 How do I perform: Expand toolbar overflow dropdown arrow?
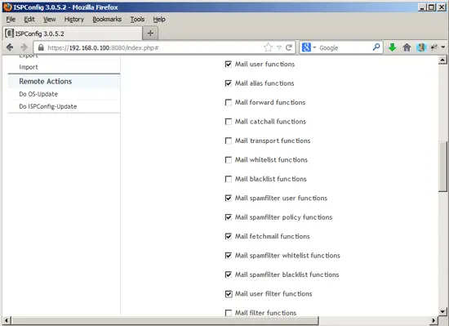click(x=443, y=47)
